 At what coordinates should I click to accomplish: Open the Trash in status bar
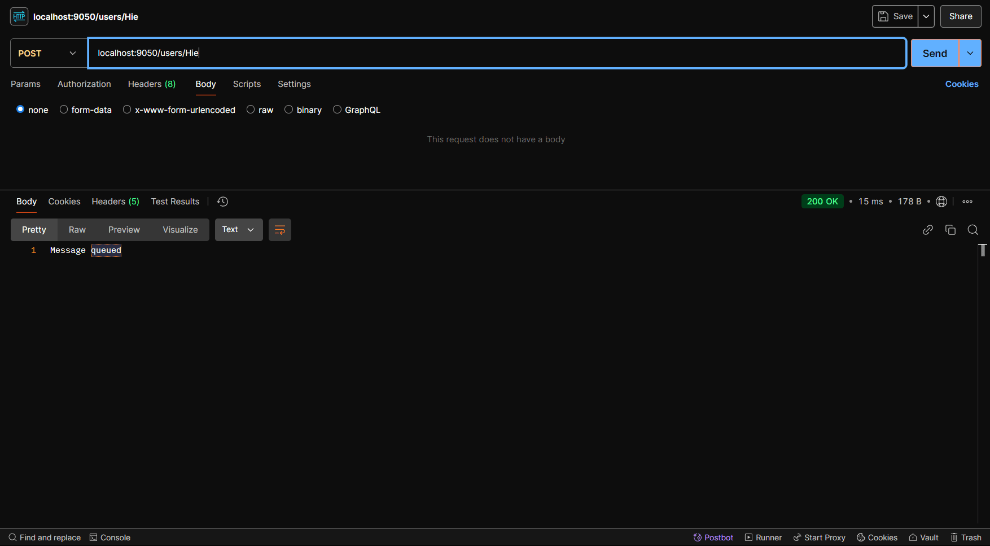pos(966,538)
